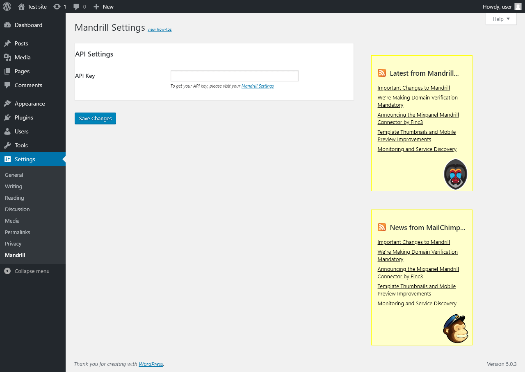Focus the API Key input field
The height and width of the screenshot is (372, 525).
pyautogui.click(x=234, y=76)
